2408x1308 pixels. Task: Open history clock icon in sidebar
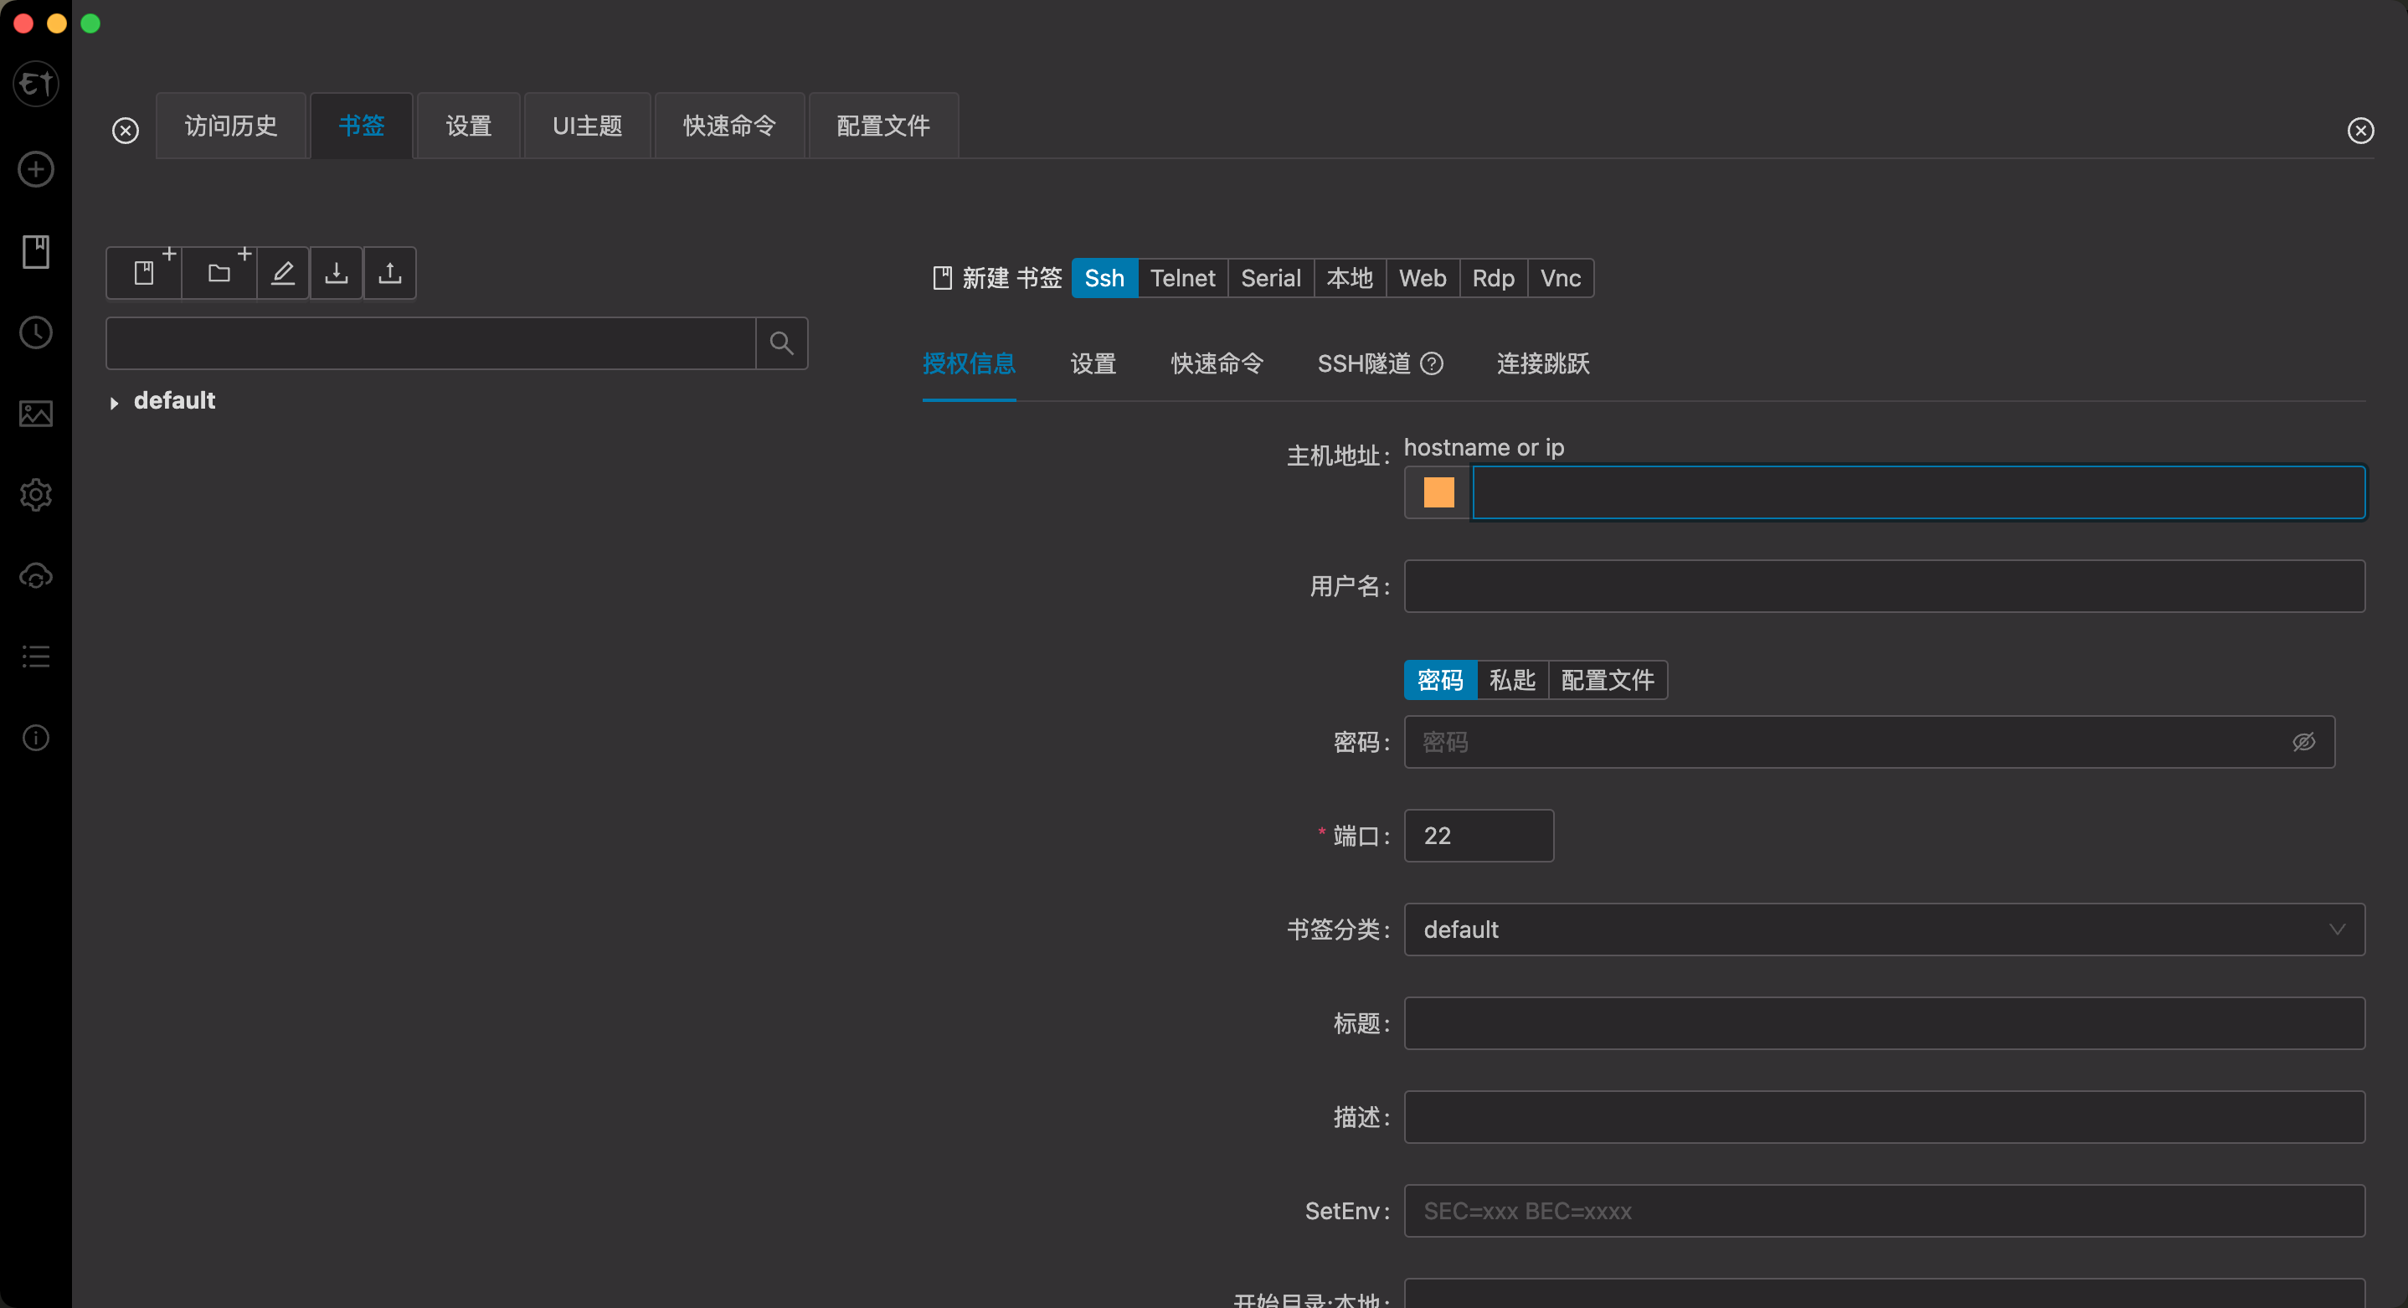[x=35, y=332]
